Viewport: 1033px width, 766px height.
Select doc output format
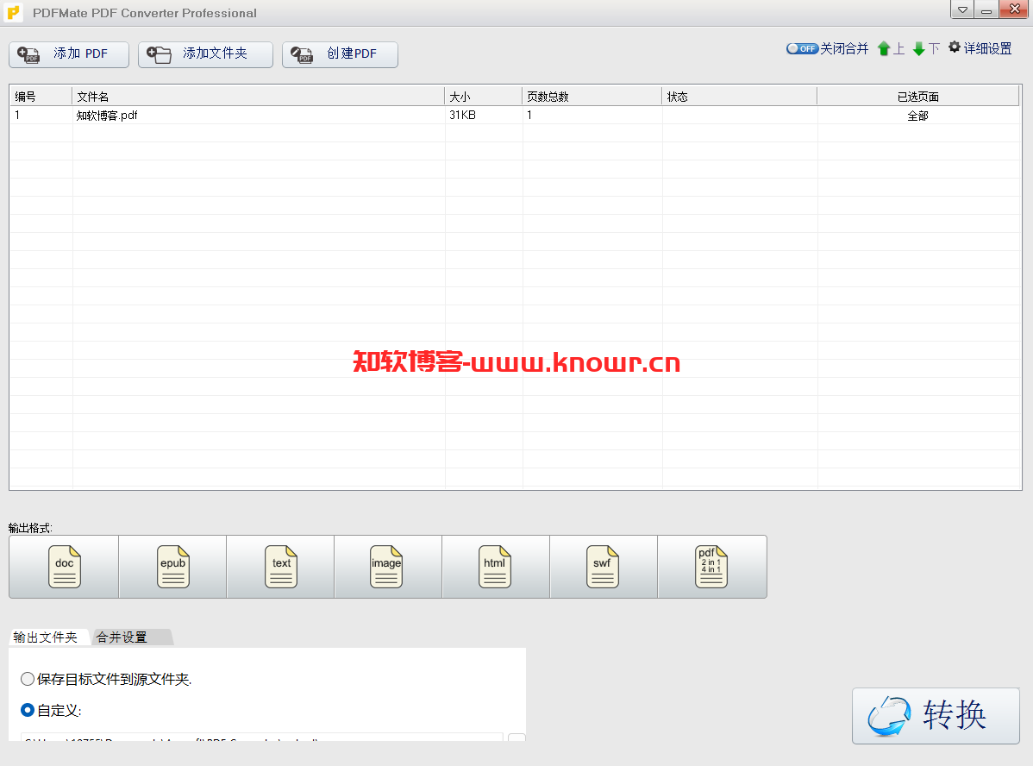tap(64, 567)
